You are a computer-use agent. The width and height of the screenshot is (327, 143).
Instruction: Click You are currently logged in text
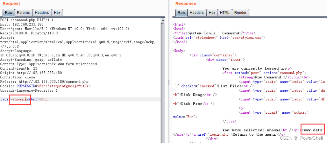[253, 69]
